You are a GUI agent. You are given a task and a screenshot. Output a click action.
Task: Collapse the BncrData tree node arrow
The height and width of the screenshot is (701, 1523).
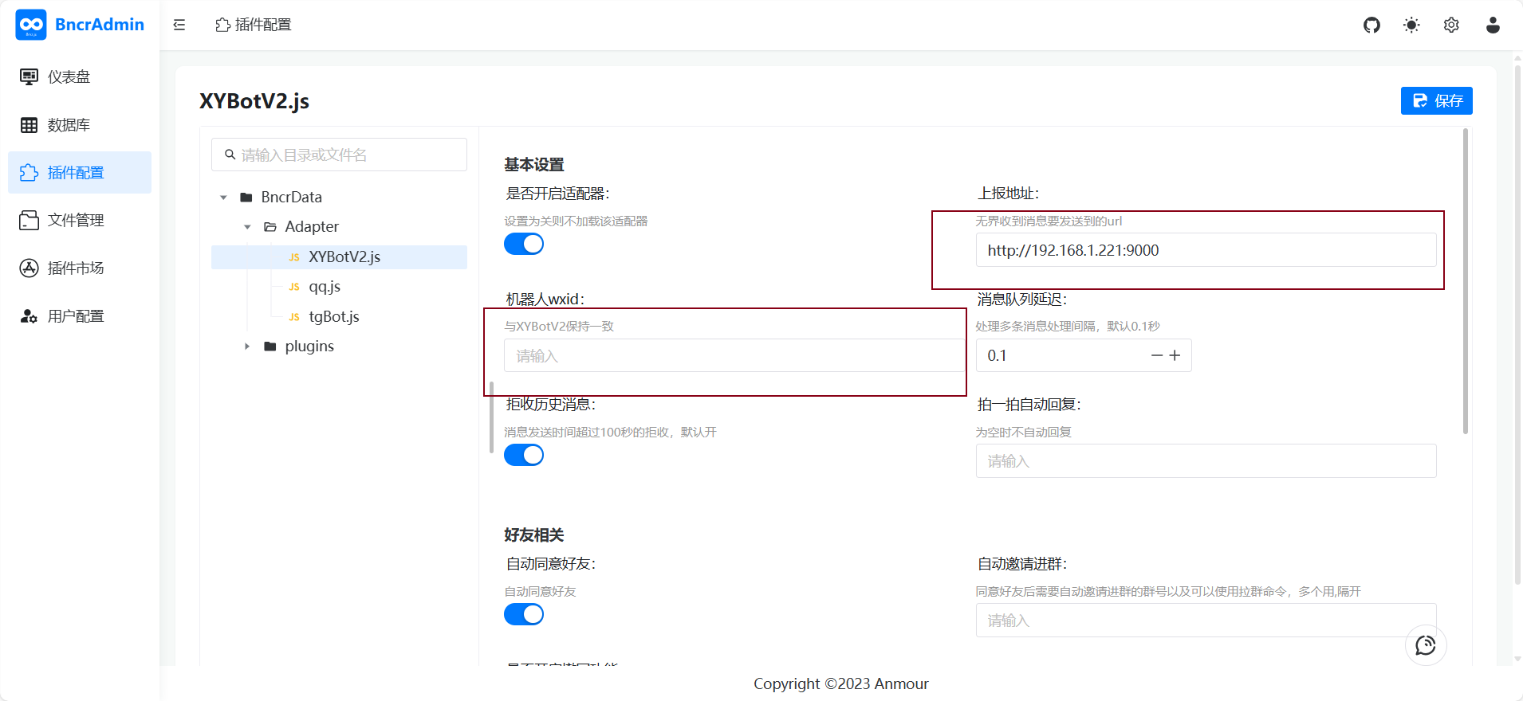point(223,198)
